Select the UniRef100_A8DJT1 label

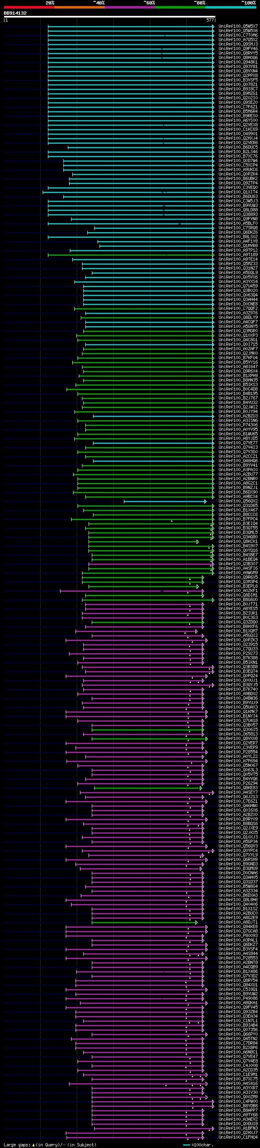[238, 922]
